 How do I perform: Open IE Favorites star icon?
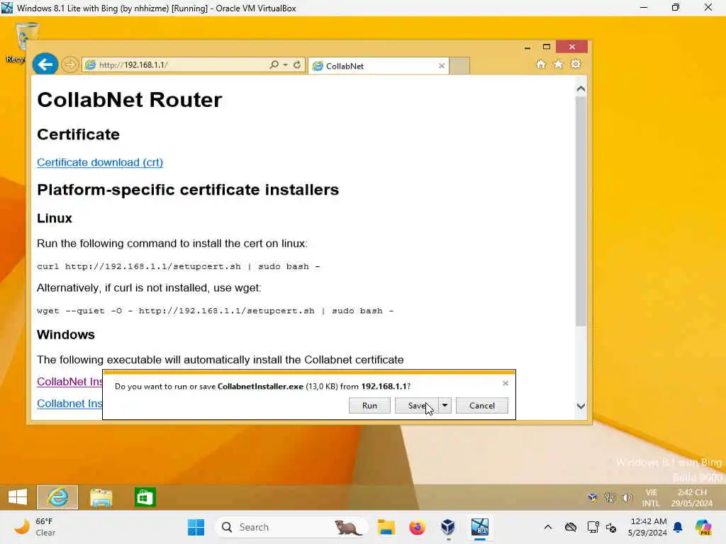[x=558, y=64]
